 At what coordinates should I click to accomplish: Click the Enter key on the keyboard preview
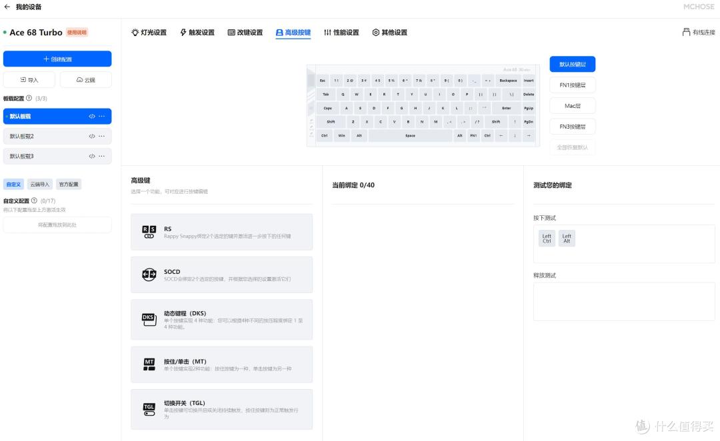[506, 108]
